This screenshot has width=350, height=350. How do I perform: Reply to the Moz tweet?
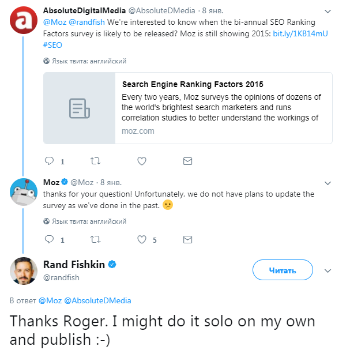tap(50, 239)
